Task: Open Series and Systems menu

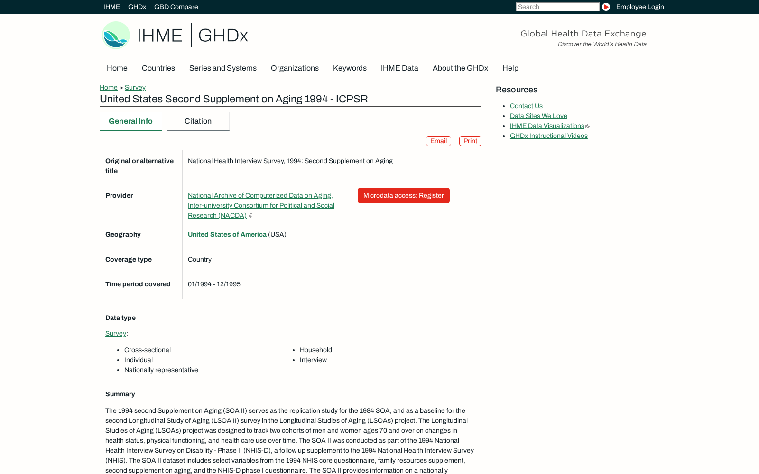Action: pyautogui.click(x=223, y=68)
